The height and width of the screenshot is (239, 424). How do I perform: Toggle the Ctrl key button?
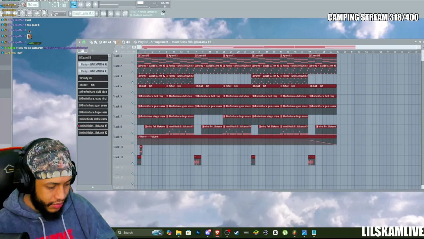111,14
